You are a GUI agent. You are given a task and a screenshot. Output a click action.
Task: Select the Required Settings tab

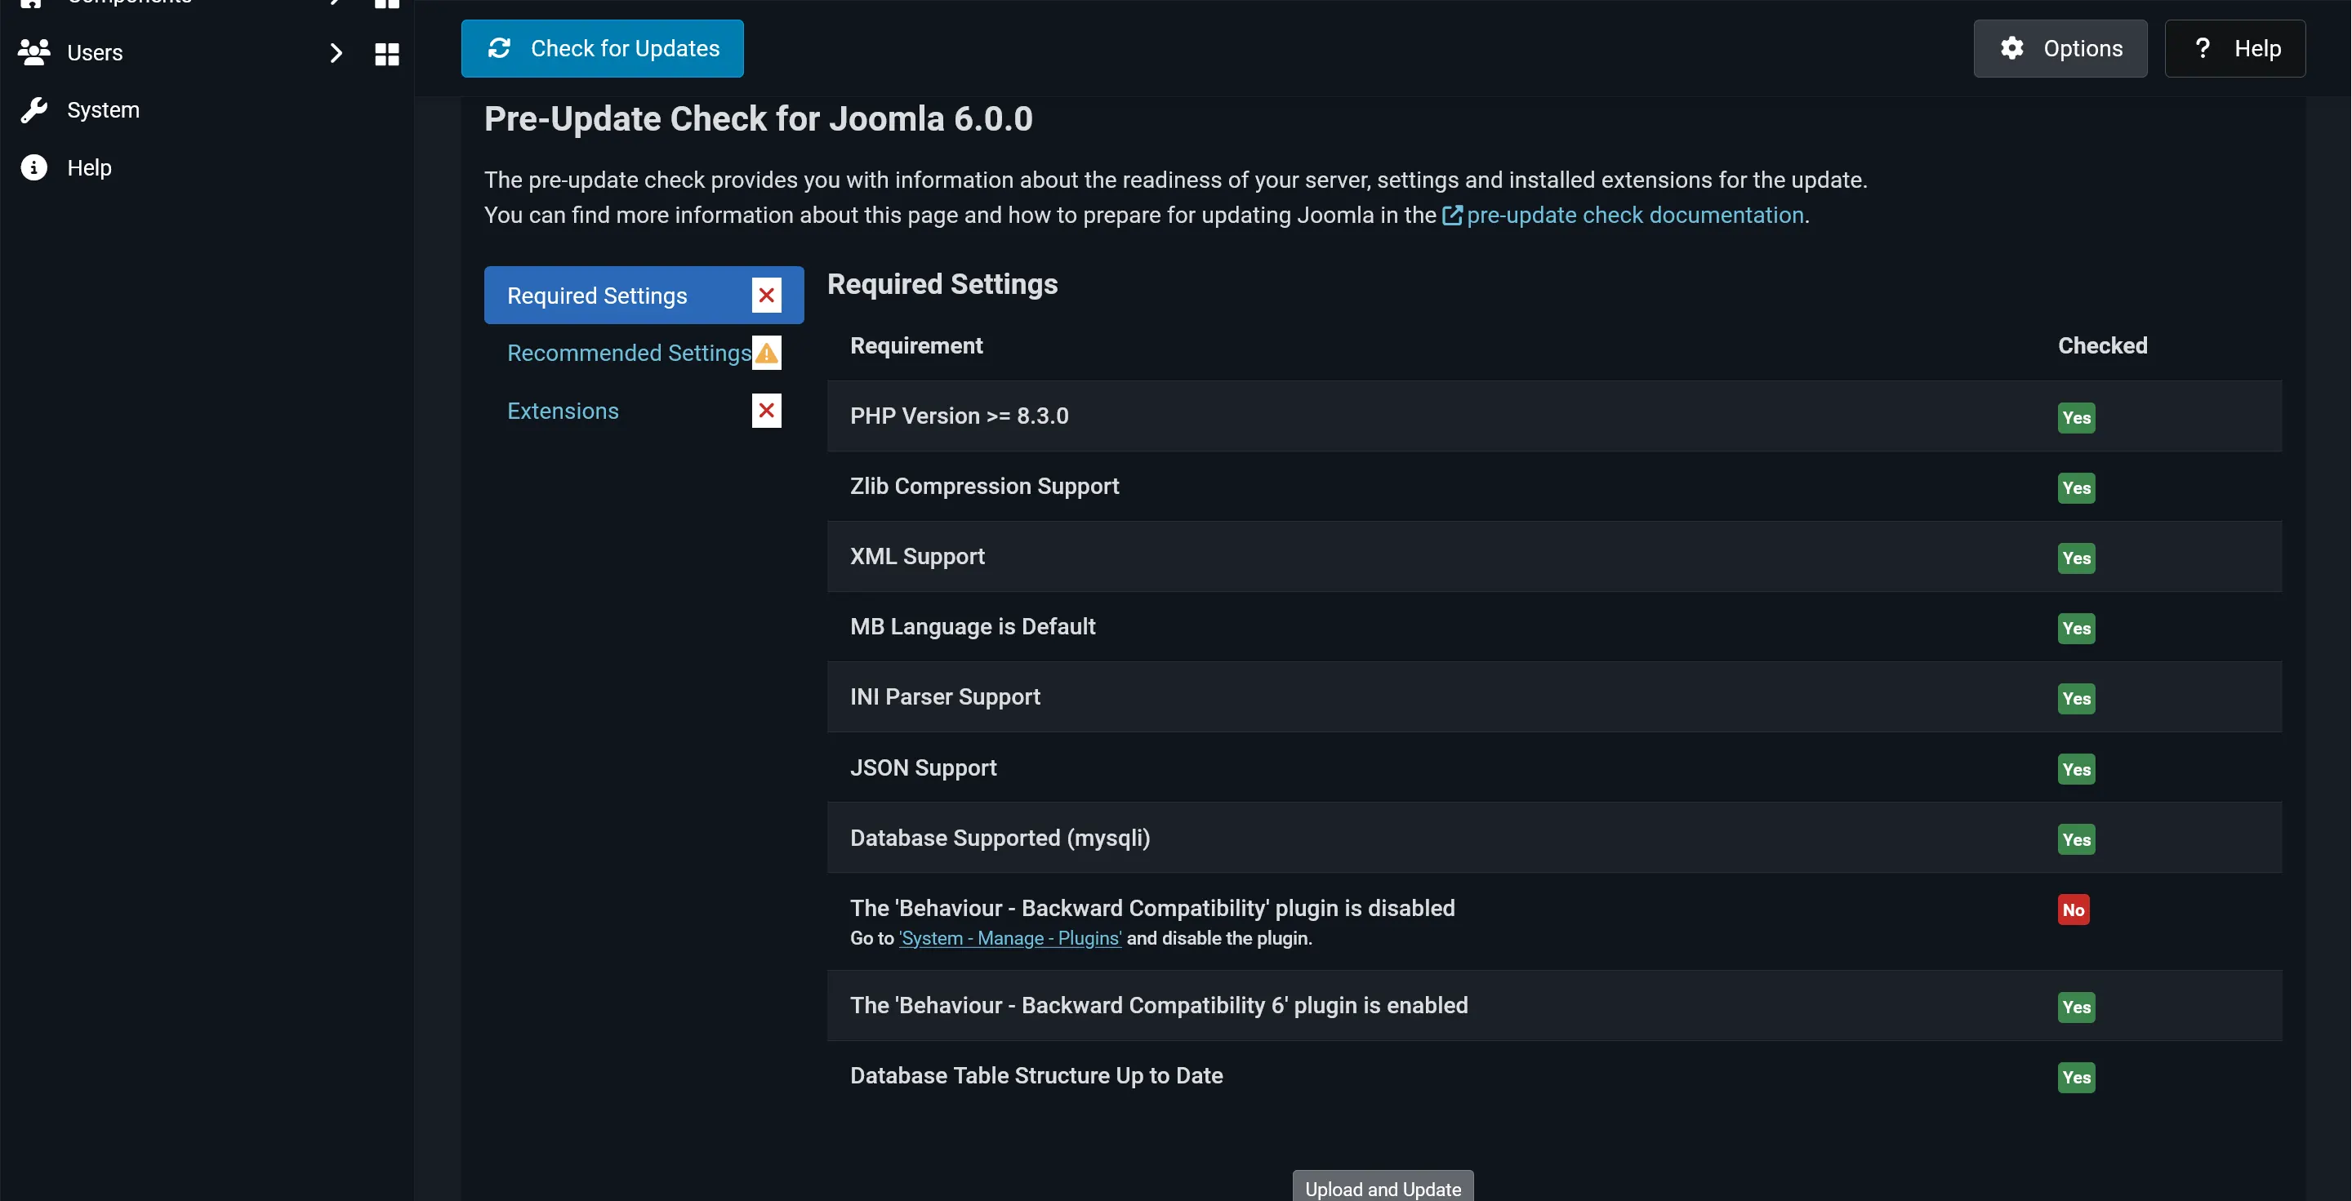click(596, 296)
